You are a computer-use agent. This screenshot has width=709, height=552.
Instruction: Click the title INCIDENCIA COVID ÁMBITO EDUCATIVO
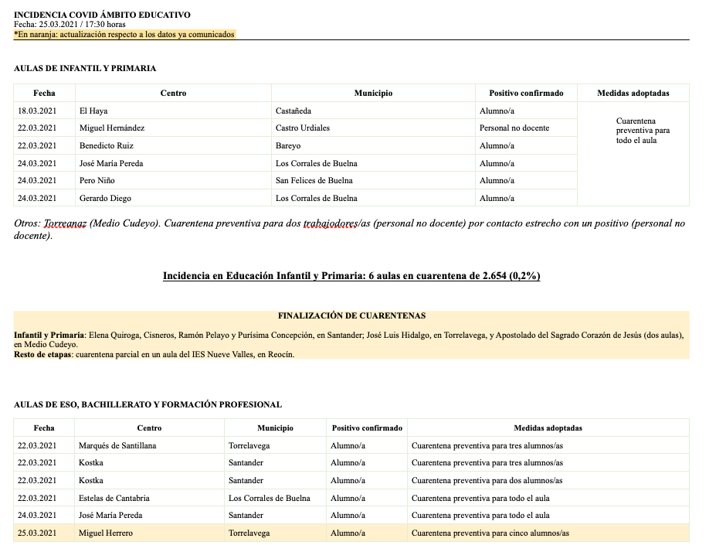102,15
